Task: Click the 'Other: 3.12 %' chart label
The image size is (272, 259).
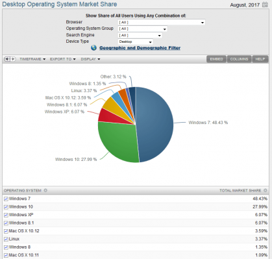Action: pos(113,77)
